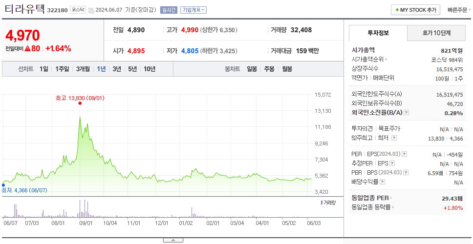Click the 거래량 value 32,408
This screenshot has width=473, height=244.
301,30
